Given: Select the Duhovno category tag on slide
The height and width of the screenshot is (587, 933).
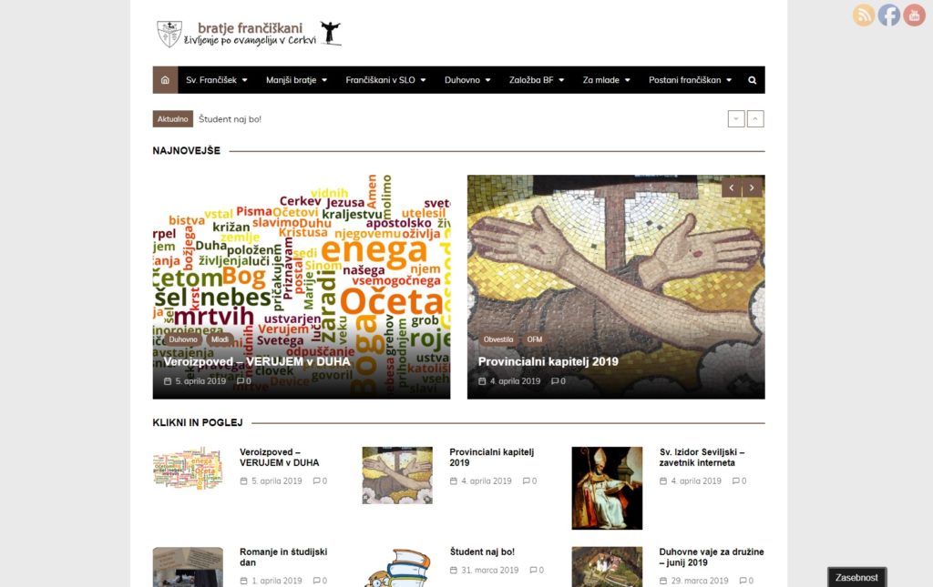Looking at the screenshot, I should pyautogui.click(x=182, y=339).
